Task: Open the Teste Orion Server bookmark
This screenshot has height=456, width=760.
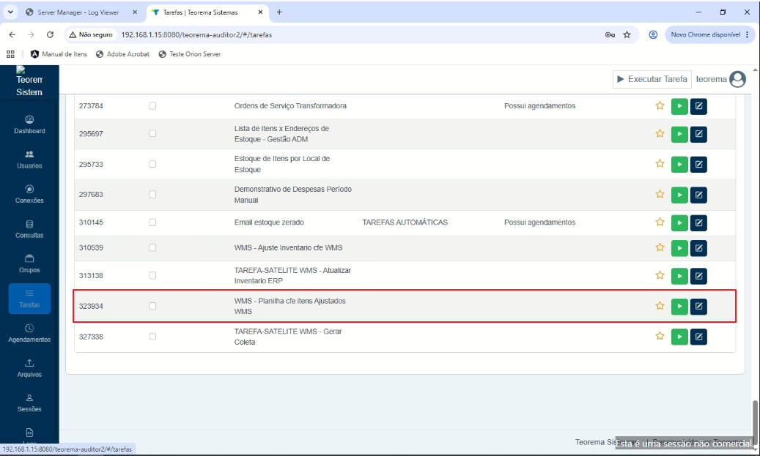Action: [190, 54]
